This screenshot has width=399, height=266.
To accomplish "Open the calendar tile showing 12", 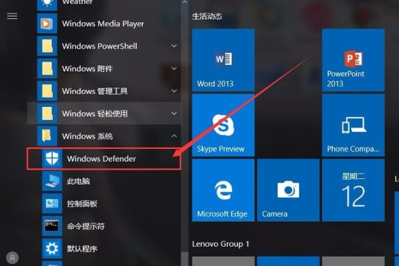I will pos(353,190).
